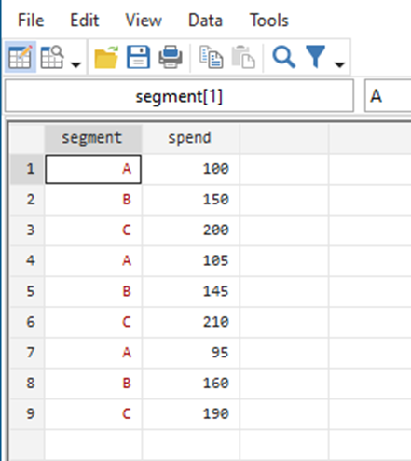Select segment cell B in row 2
This screenshot has height=461, width=411.
(93, 200)
